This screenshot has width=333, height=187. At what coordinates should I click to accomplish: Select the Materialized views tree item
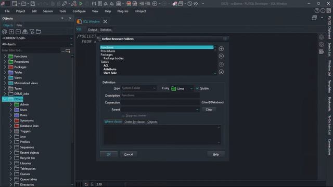point(26,83)
